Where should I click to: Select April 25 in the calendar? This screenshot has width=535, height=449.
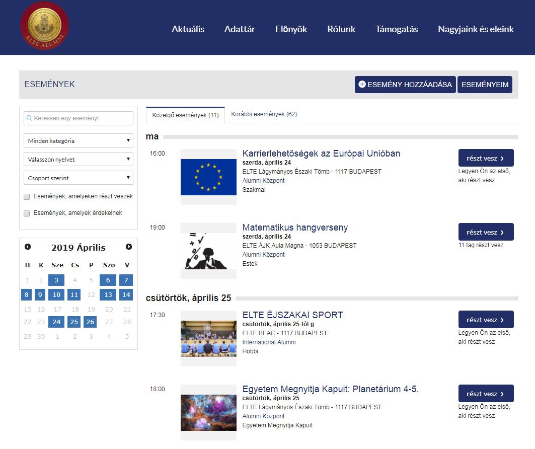pyautogui.click(x=74, y=322)
